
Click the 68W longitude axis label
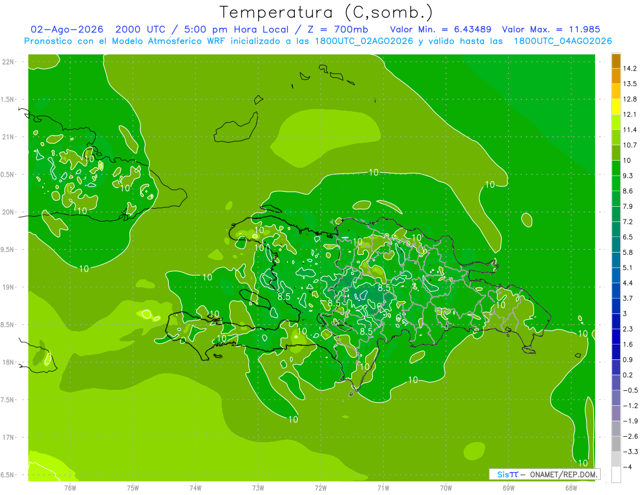tap(570, 488)
